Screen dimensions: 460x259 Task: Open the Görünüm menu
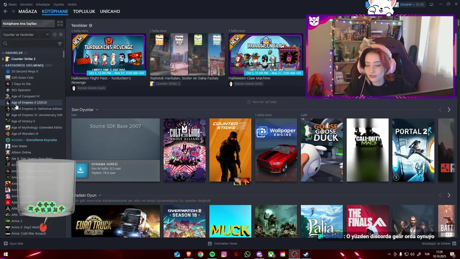coord(26,4)
